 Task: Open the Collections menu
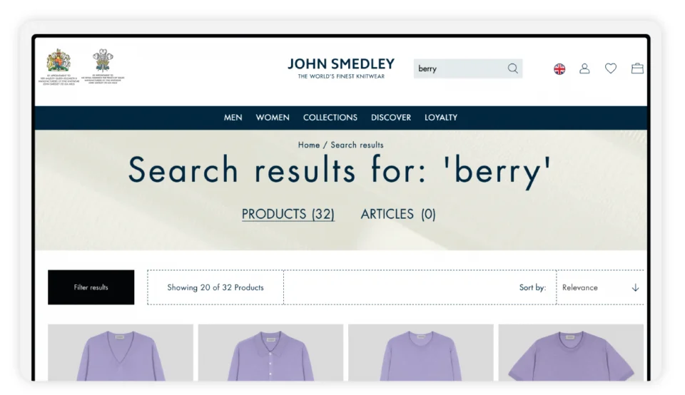330,118
